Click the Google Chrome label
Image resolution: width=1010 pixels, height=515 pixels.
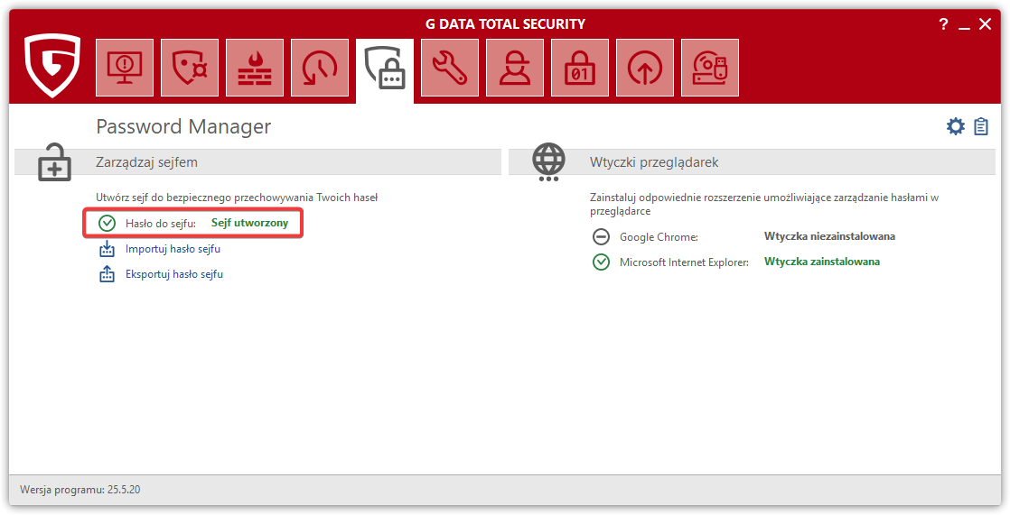point(659,236)
